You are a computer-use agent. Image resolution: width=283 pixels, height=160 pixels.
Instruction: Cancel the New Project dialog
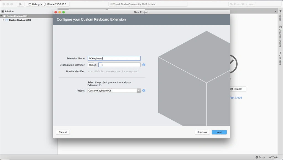63,132
